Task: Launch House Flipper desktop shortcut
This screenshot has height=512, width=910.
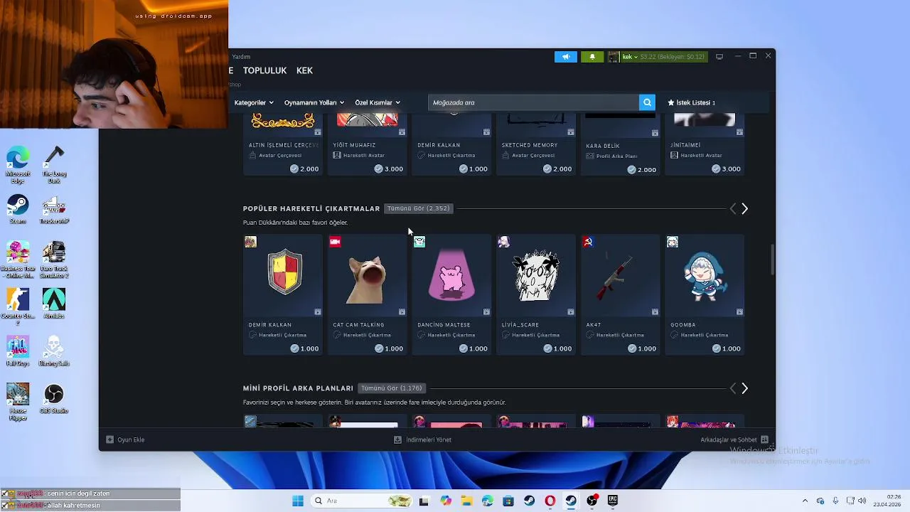Action: click(18, 402)
